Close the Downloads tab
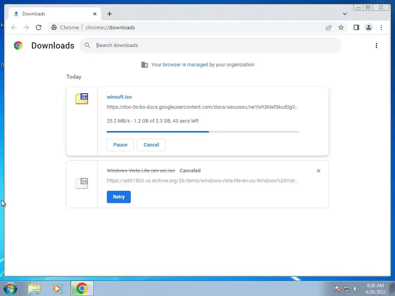The height and width of the screenshot is (296, 395). click(95, 14)
